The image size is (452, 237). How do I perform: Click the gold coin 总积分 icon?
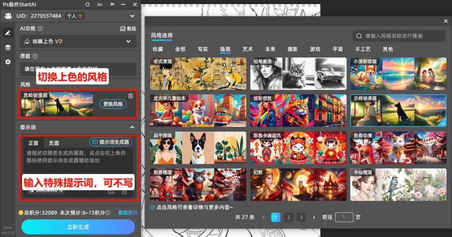pyautogui.click(x=21, y=213)
